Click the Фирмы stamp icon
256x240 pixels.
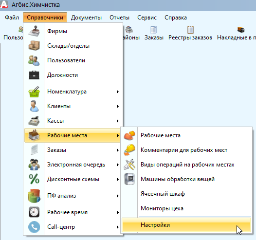click(x=34, y=31)
